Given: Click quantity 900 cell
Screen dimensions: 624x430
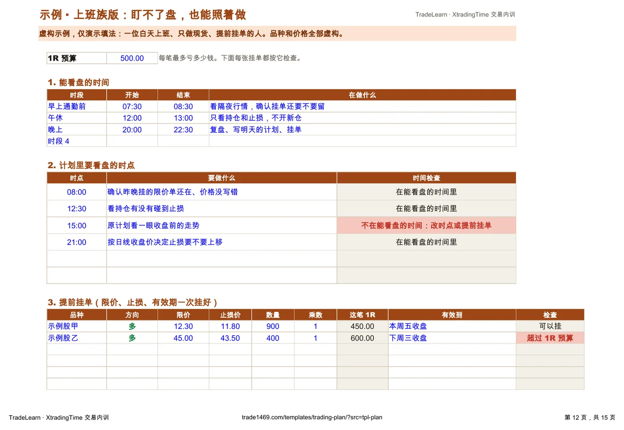Looking at the screenshot, I should [x=273, y=326].
